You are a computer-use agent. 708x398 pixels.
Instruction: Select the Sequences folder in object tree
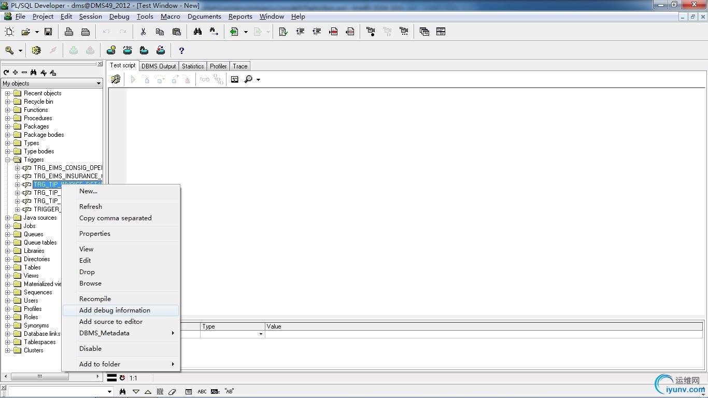click(38, 292)
